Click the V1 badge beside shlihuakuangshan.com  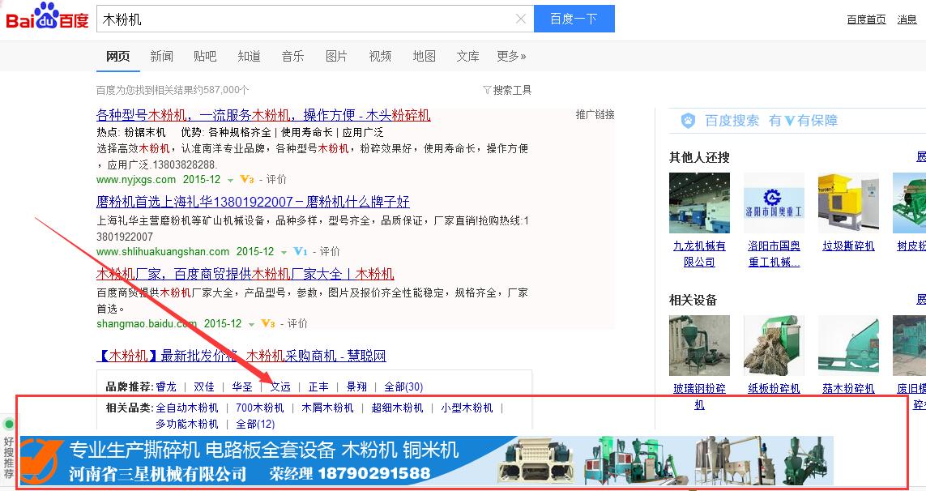tap(301, 252)
